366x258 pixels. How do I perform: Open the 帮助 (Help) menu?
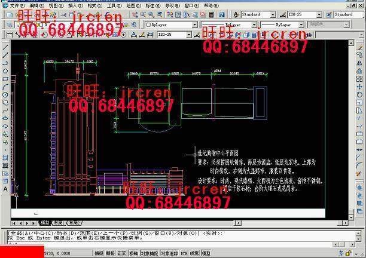coord(211,5)
